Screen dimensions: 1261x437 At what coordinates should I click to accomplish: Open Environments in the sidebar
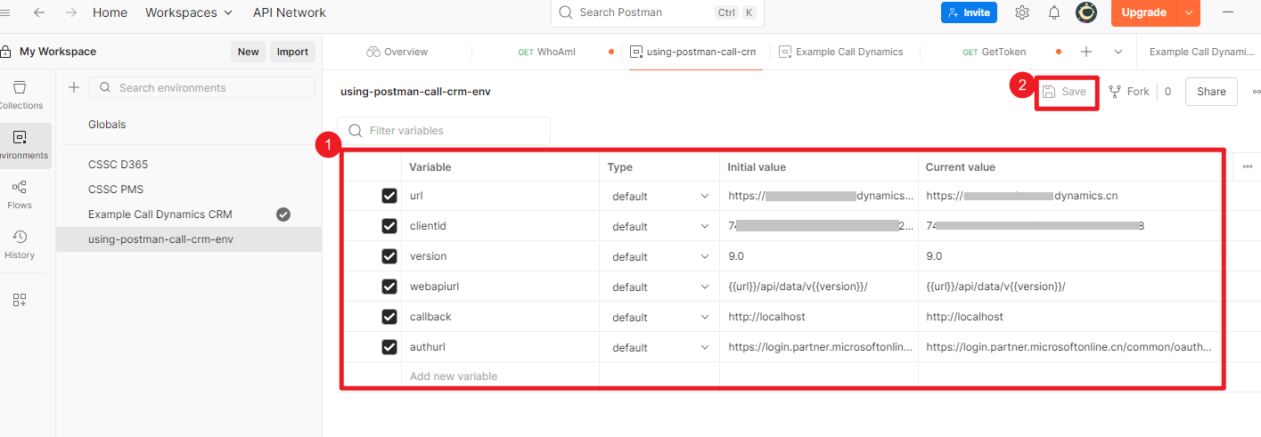coord(22,145)
